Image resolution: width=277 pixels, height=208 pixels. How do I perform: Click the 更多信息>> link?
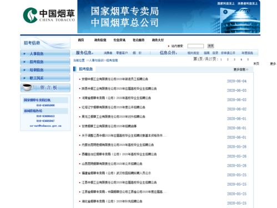(x=241, y=69)
